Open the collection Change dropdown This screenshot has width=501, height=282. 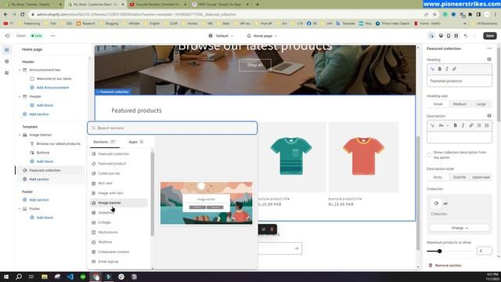click(460, 228)
